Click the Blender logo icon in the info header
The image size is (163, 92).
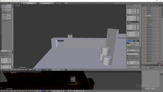point(66,3)
